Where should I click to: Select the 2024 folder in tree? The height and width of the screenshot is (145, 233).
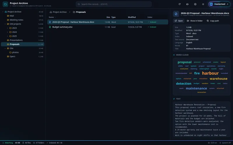tap(23, 32)
